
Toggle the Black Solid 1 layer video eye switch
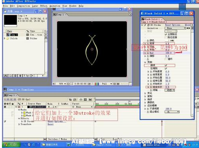pyautogui.click(x=5, y=107)
